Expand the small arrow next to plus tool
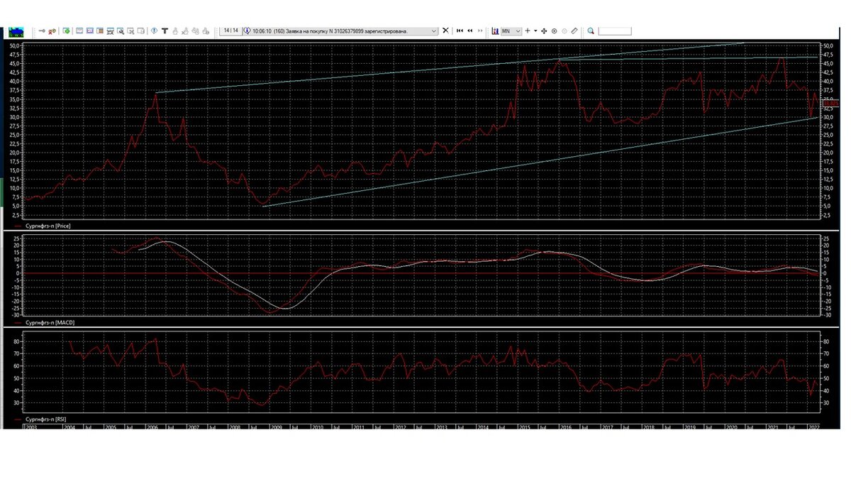The image size is (851, 479). click(535, 31)
